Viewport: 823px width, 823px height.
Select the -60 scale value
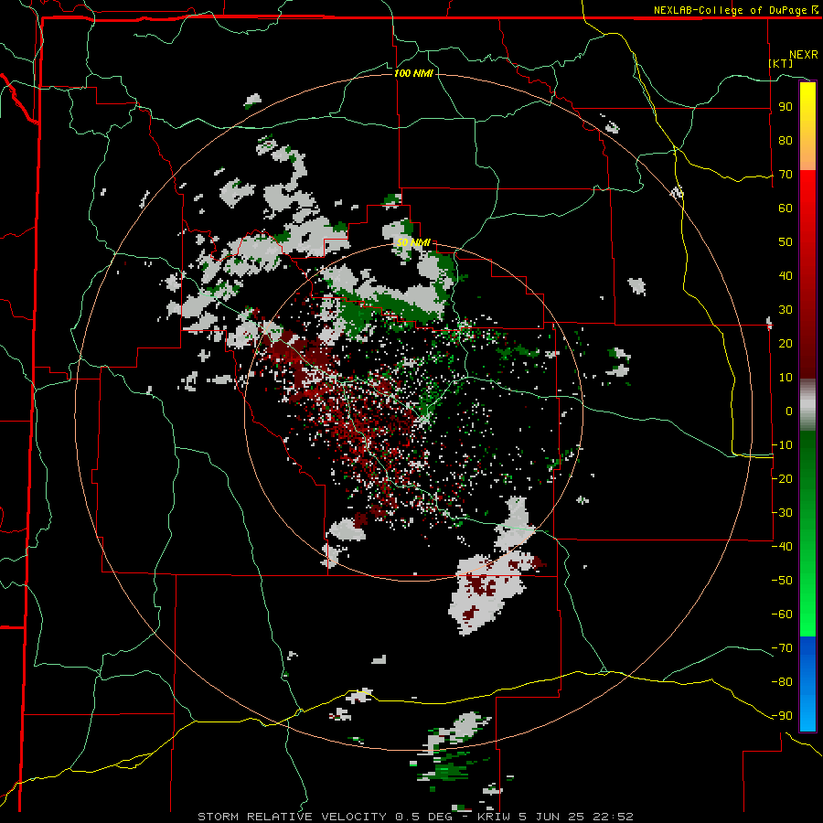coord(782,615)
